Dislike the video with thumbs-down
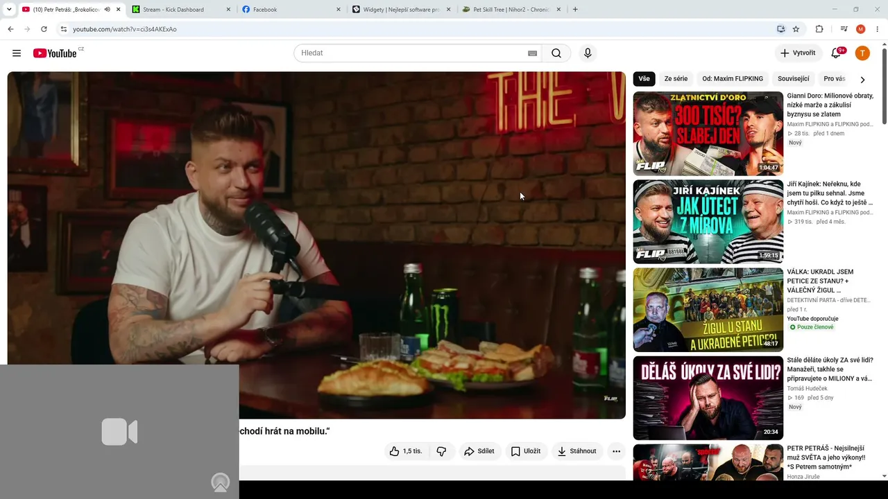The height and width of the screenshot is (499, 888). 441,451
